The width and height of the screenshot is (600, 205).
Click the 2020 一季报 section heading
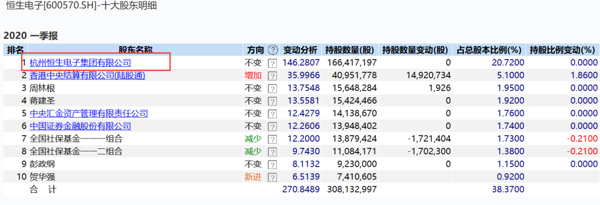31,36
